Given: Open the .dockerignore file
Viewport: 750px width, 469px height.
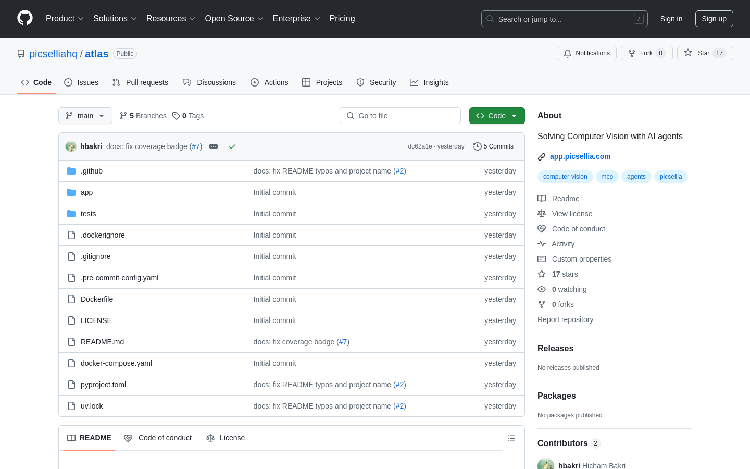Looking at the screenshot, I should 103,235.
